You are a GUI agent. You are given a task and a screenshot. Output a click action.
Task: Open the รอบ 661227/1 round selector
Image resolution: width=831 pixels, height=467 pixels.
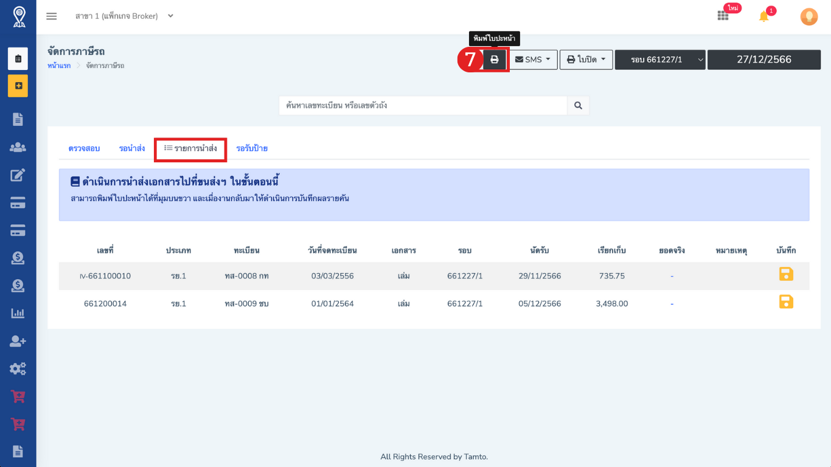(x=660, y=60)
